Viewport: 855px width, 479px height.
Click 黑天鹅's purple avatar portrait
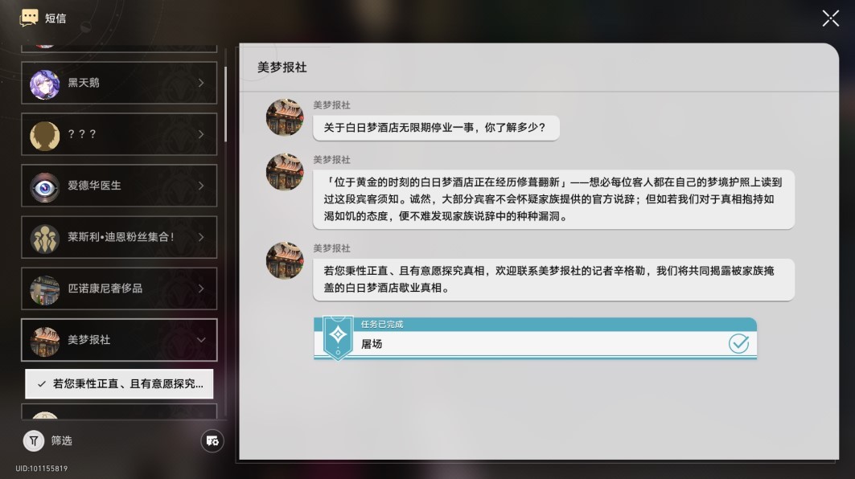44,82
